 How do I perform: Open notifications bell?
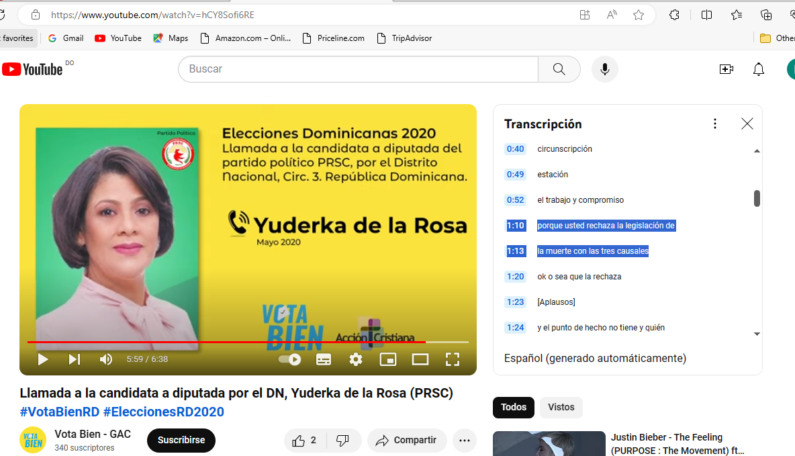(759, 69)
